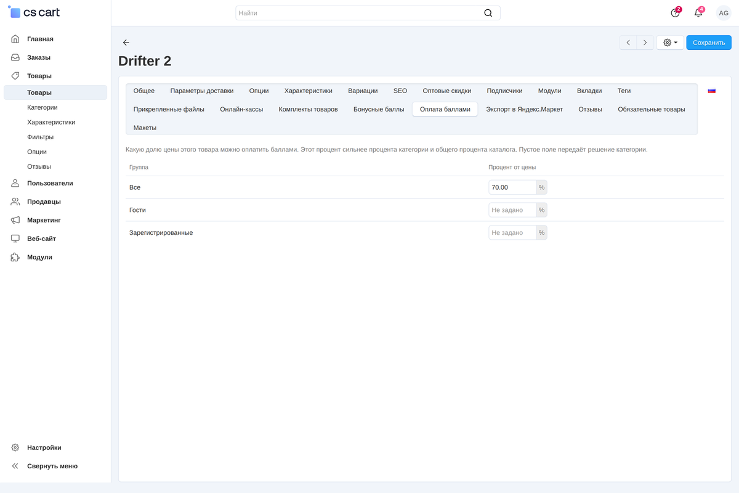Click the CS-Cart logo

(34, 12)
